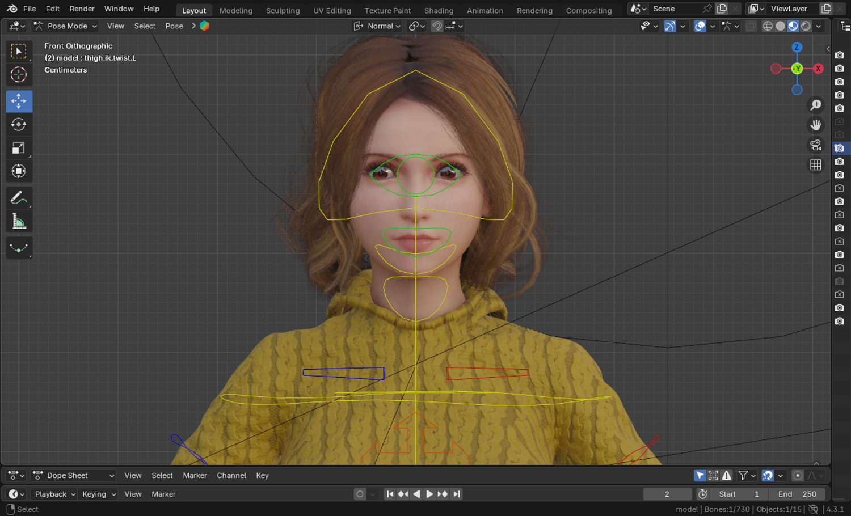Open the Pose Mode dropdown

[x=65, y=26]
